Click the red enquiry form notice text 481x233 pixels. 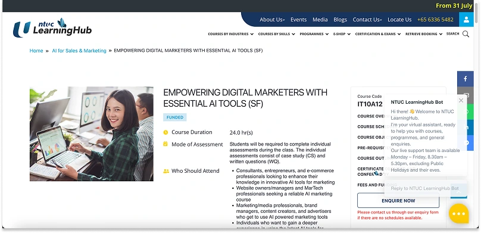click(x=398, y=215)
